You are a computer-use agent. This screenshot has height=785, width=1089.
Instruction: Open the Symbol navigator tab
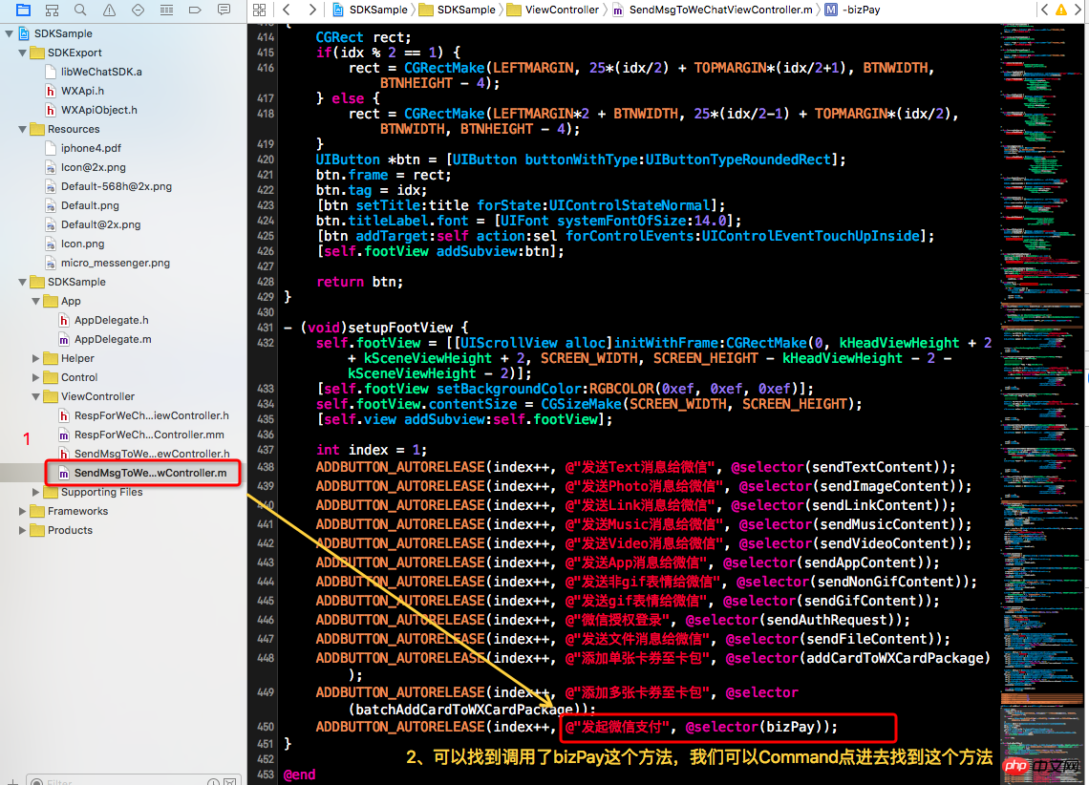53,10
